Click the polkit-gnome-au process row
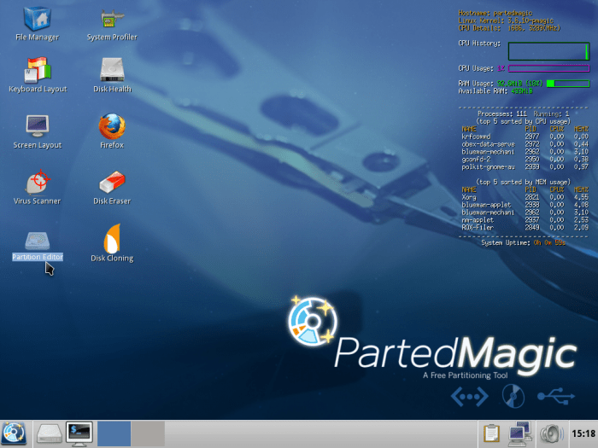This screenshot has height=448, width=598. click(x=525, y=167)
